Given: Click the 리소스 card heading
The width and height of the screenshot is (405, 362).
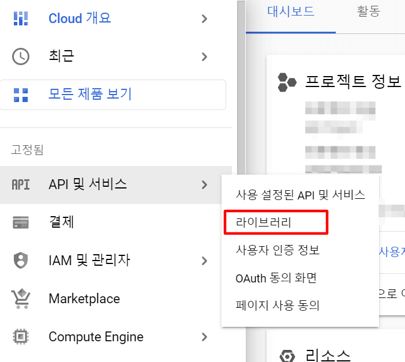Looking at the screenshot, I should click(x=328, y=355).
